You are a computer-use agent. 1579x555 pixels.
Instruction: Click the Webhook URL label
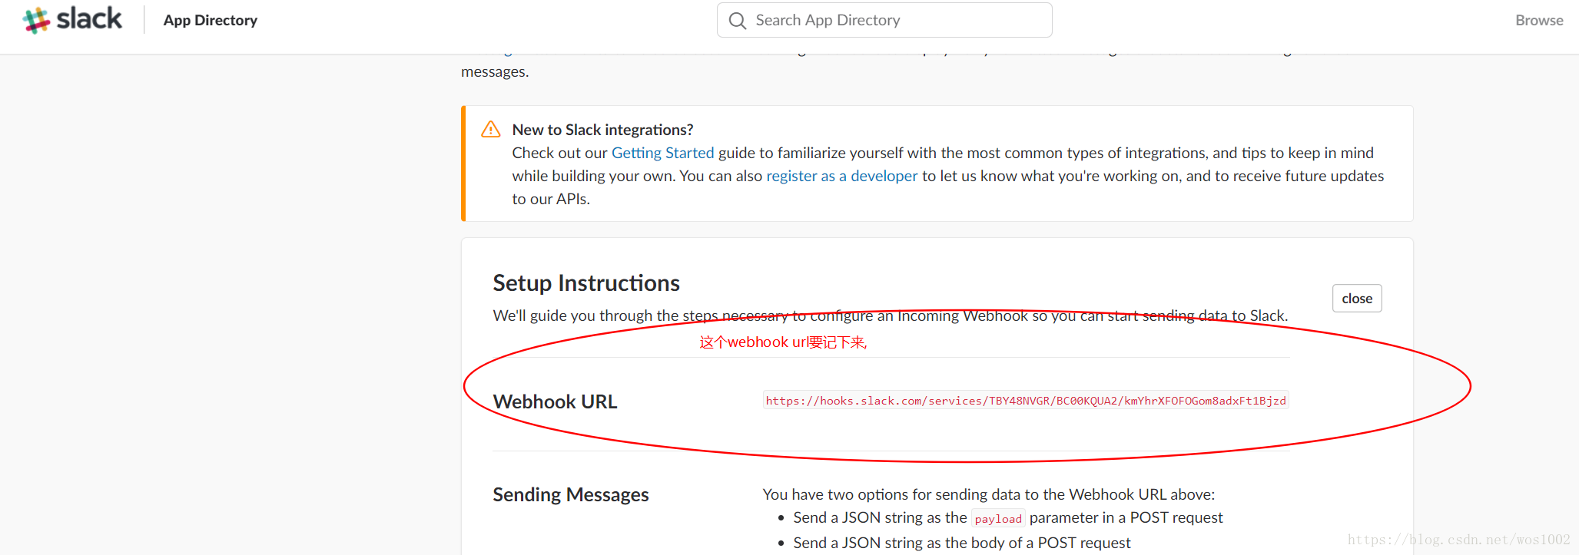[x=555, y=401]
